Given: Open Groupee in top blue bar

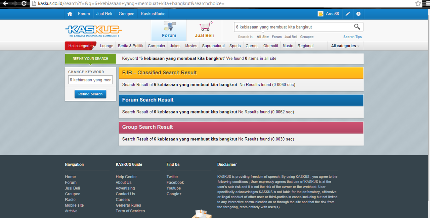Looking at the screenshot, I should click(x=126, y=14).
